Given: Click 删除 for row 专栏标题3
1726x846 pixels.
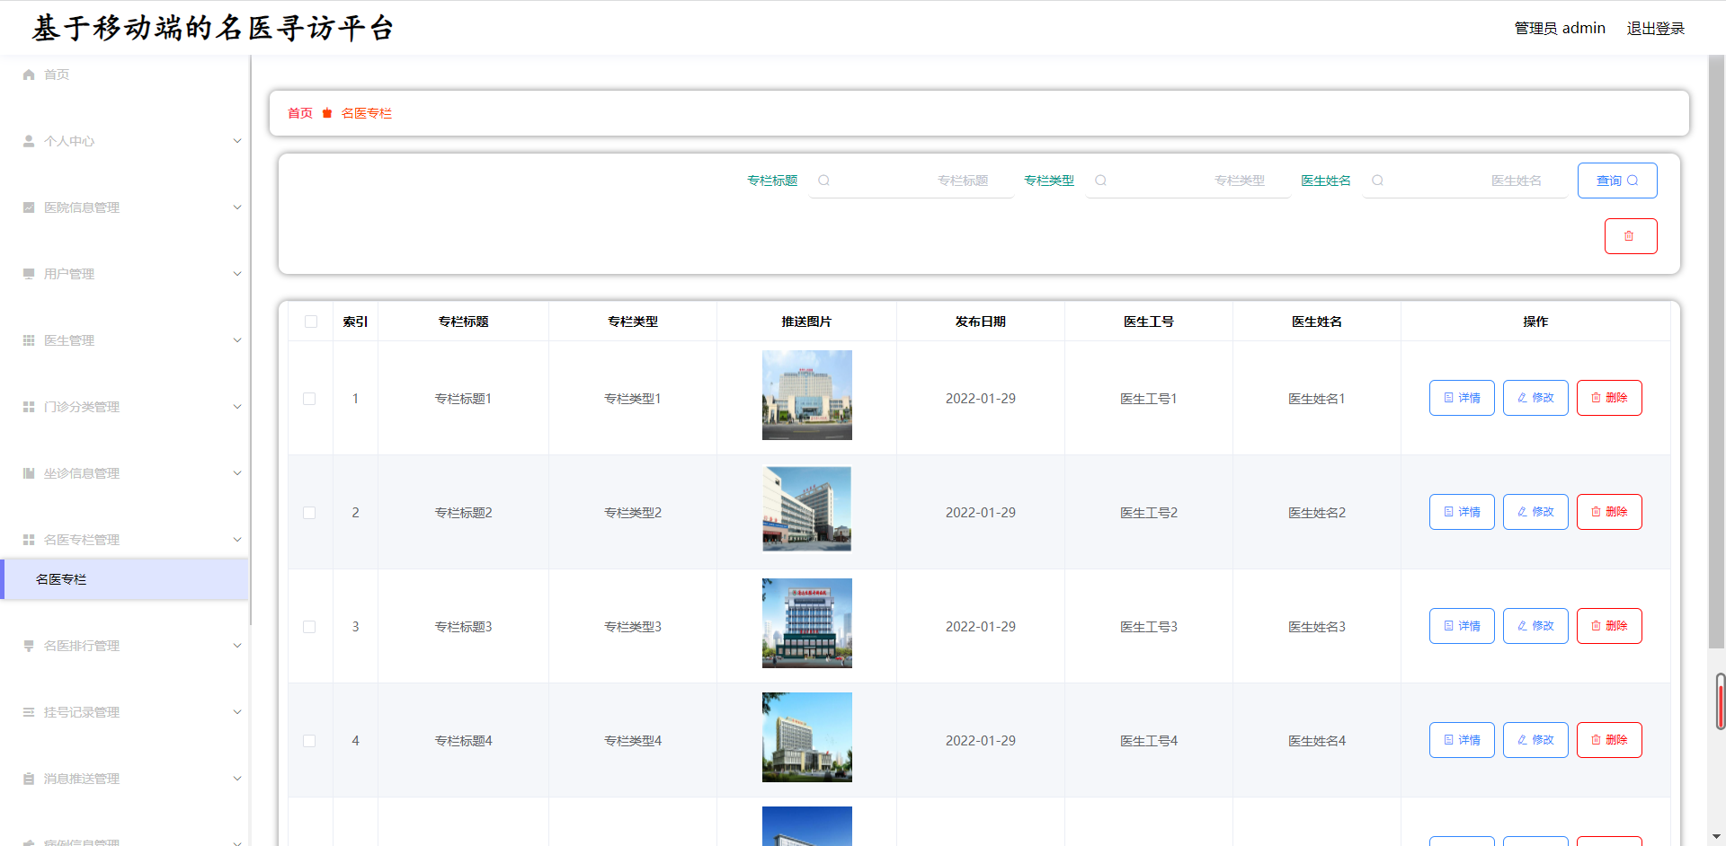Looking at the screenshot, I should tap(1609, 626).
